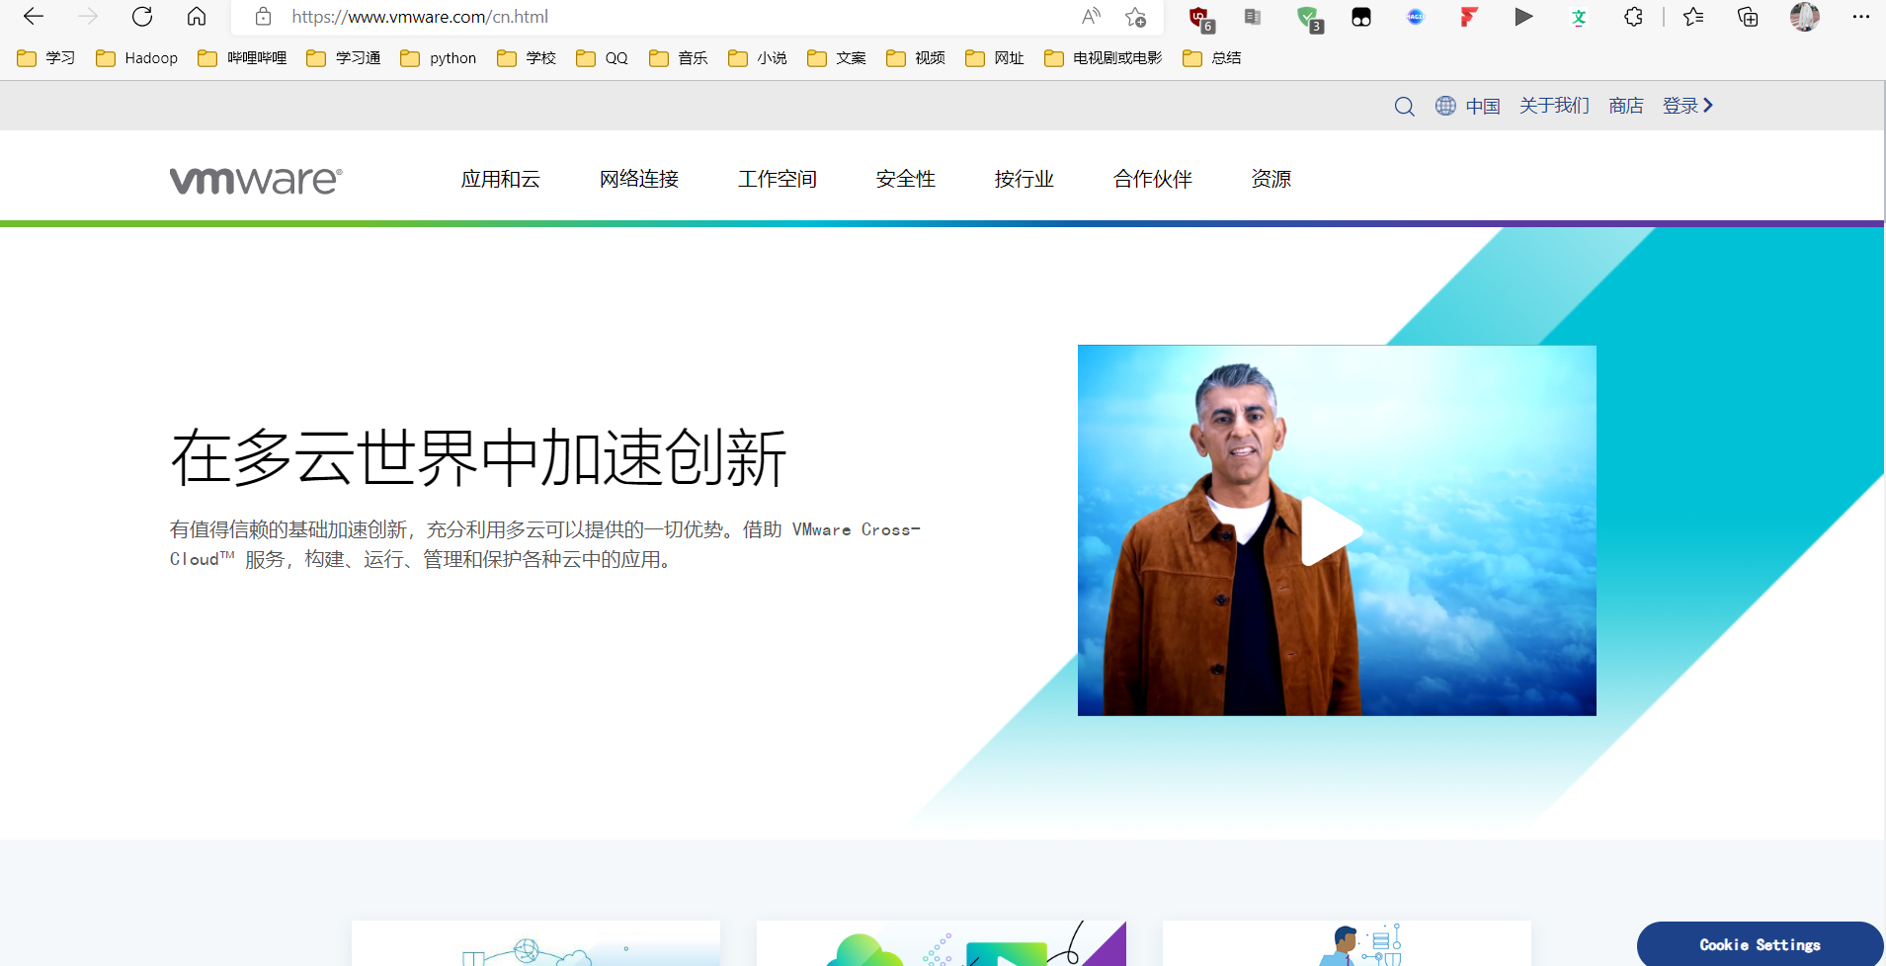The image size is (1886, 966).
Task: Open the 学习 bookmarks folder
Action: tap(46, 58)
